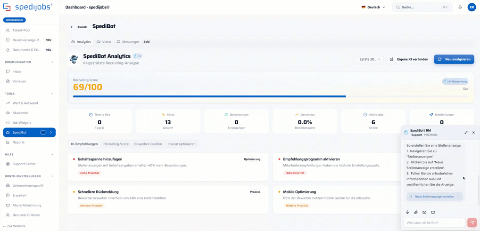The image size is (480, 231).
Task: Open the Letzte 30... period dropdown
Action: coord(369,59)
